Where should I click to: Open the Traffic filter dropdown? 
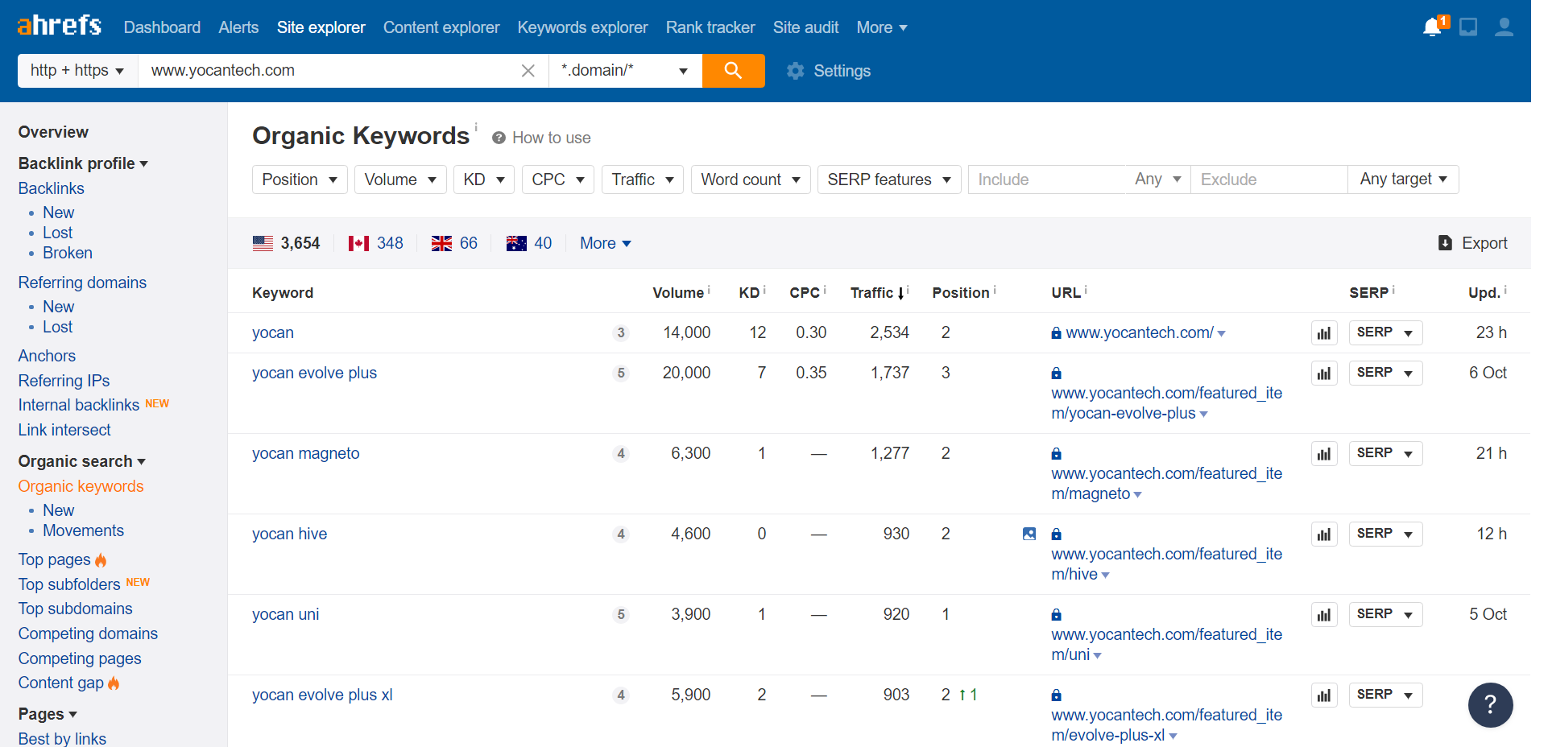643,180
